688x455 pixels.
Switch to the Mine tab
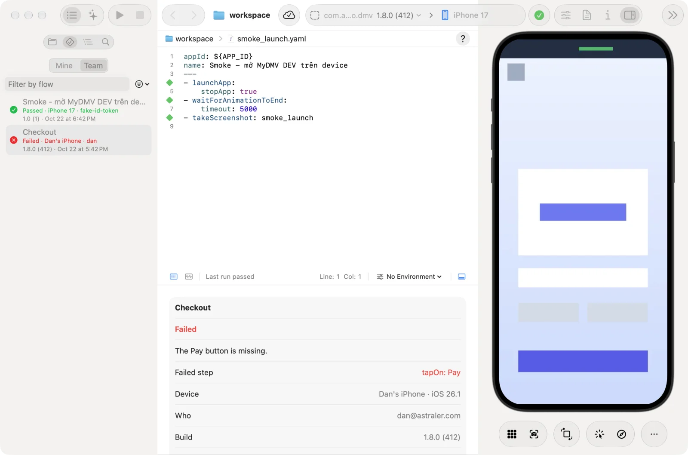tap(64, 65)
